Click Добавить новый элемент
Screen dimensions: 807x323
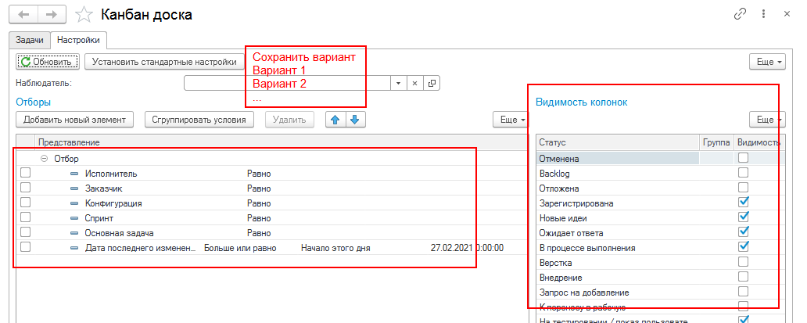tap(74, 120)
